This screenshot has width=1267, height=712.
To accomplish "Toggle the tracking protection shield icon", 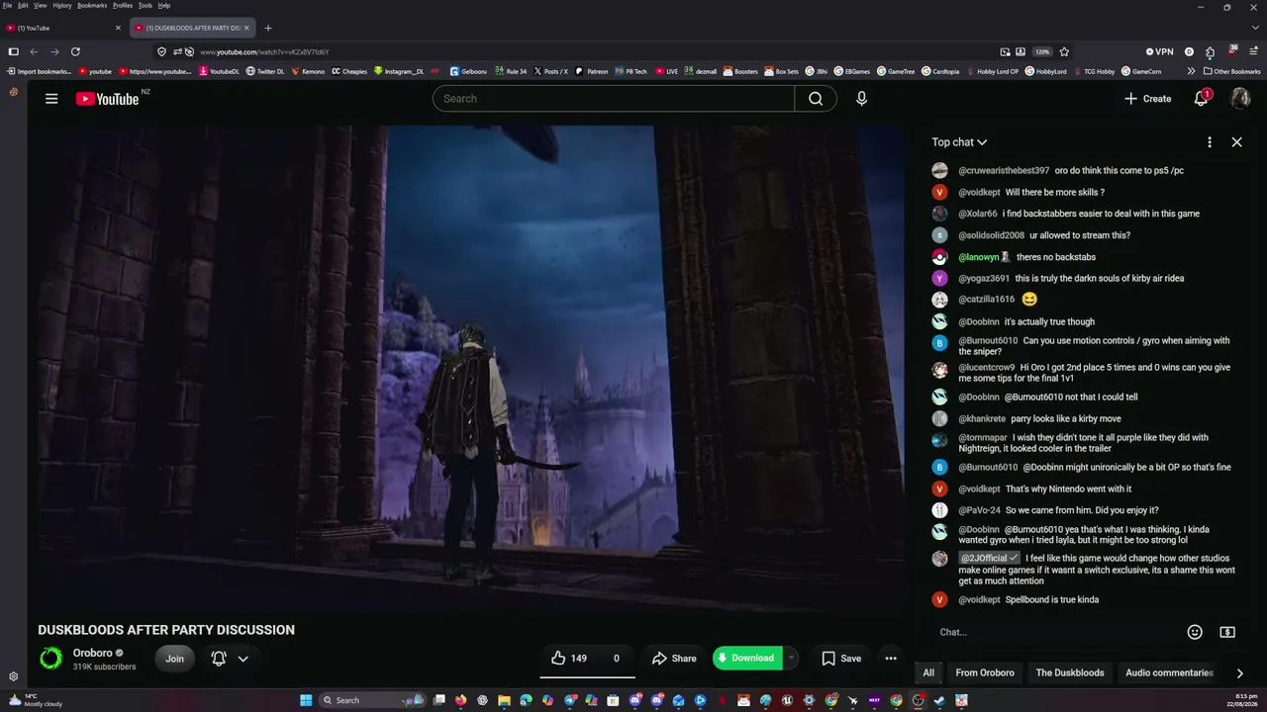I will pyautogui.click(x=161, y=51).
